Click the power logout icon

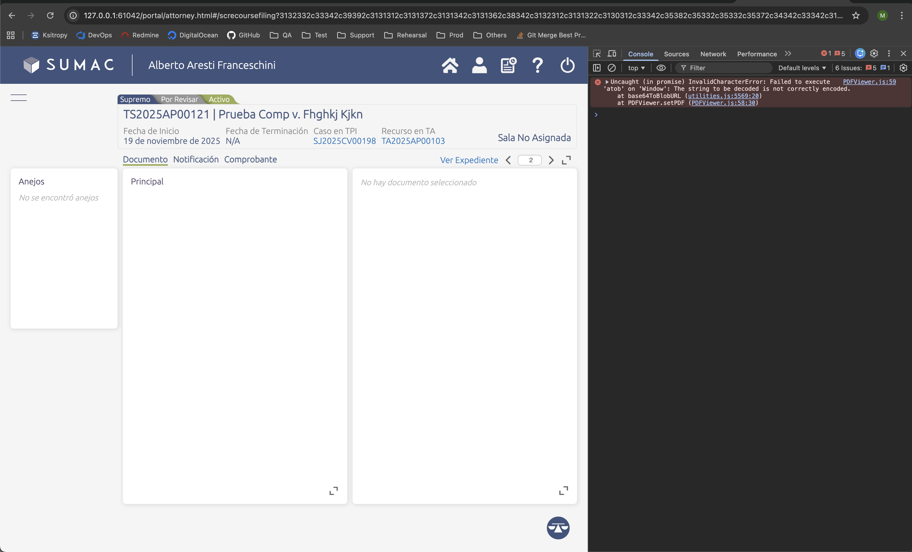pyautogui.click(x=567, y=65)
